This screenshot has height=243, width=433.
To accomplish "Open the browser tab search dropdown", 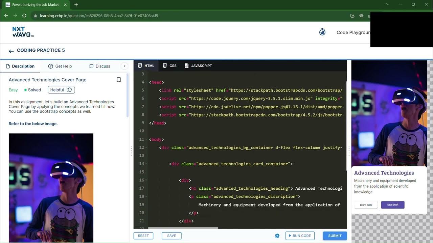I will pos(388,4).
